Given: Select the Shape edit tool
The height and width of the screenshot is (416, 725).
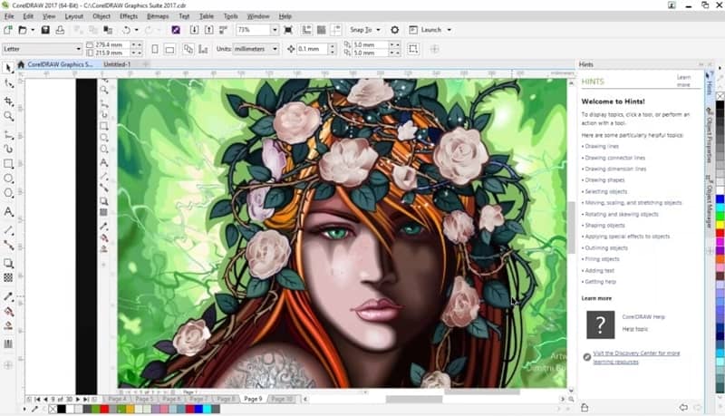Looking at the screenshot, I should 8,84.
